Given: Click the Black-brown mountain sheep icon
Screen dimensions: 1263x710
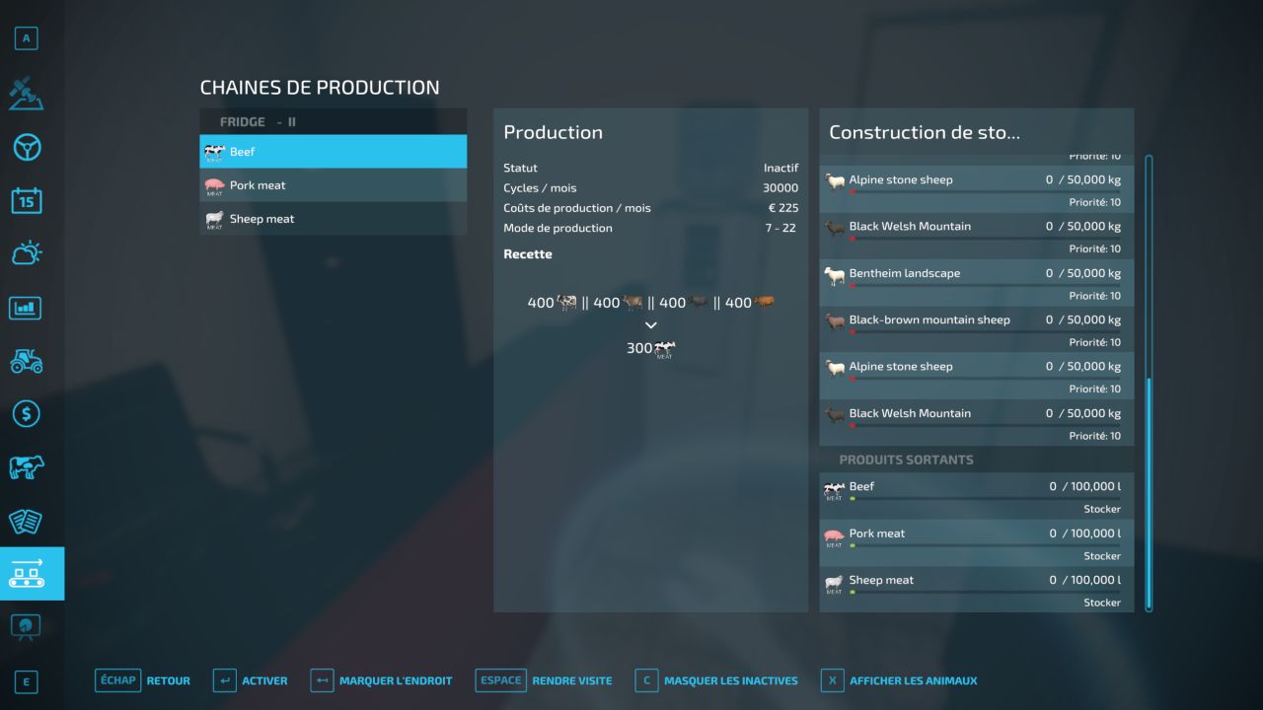Looking at the screenshot, I should [x=836, y=321].
